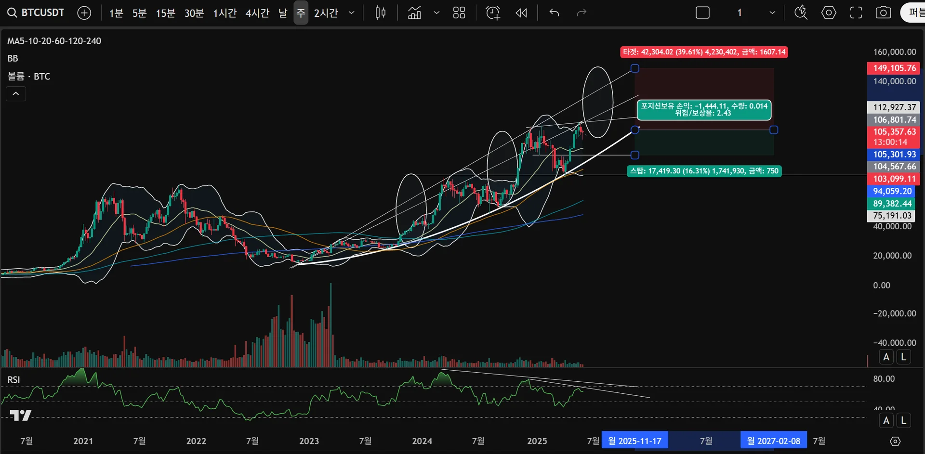Toggle log scale L on main price pane
The width and height of the screenshot is (925, 454).
[x=904, y=357]
